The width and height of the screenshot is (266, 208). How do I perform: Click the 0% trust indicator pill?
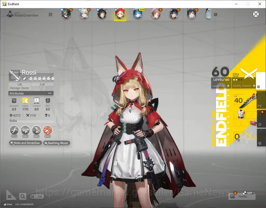[x=37, y=197]
